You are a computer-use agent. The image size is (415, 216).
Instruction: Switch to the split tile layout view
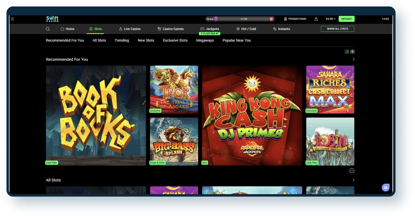pos(347,52)
